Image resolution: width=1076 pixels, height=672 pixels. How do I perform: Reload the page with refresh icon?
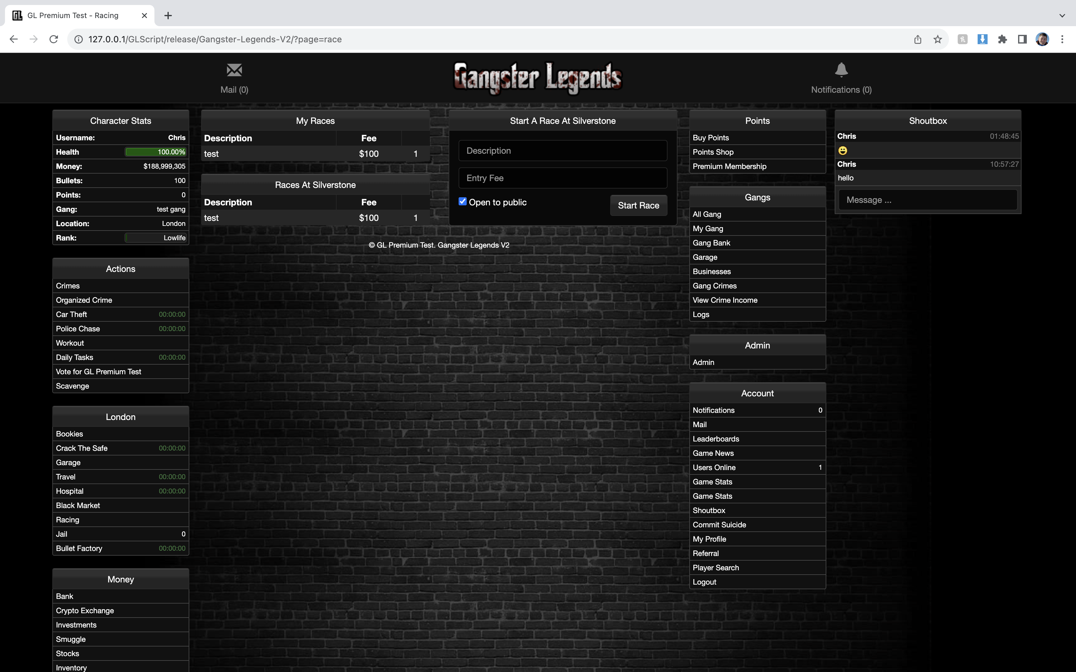(x=54, y=39)
